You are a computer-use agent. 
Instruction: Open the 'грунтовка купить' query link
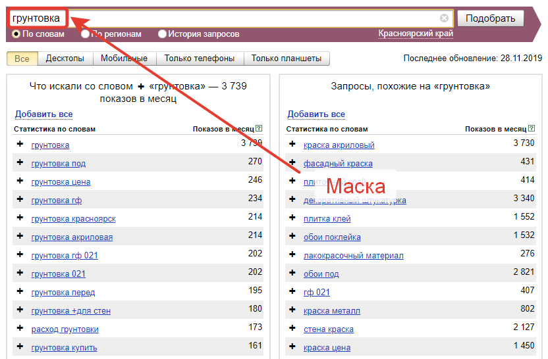click(x=65, y=348)
